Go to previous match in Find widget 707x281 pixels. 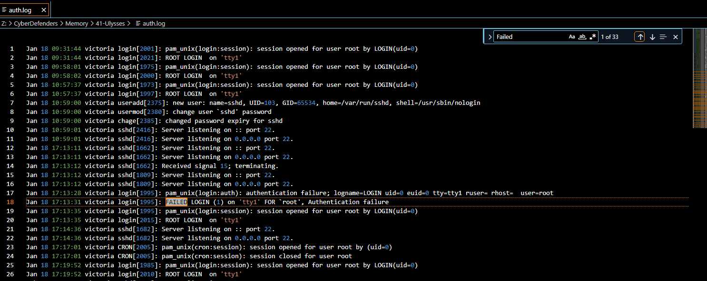[x=640, y=37]
